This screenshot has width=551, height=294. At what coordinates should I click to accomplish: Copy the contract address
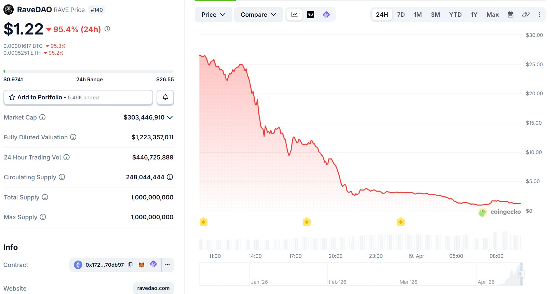point(130,265)
